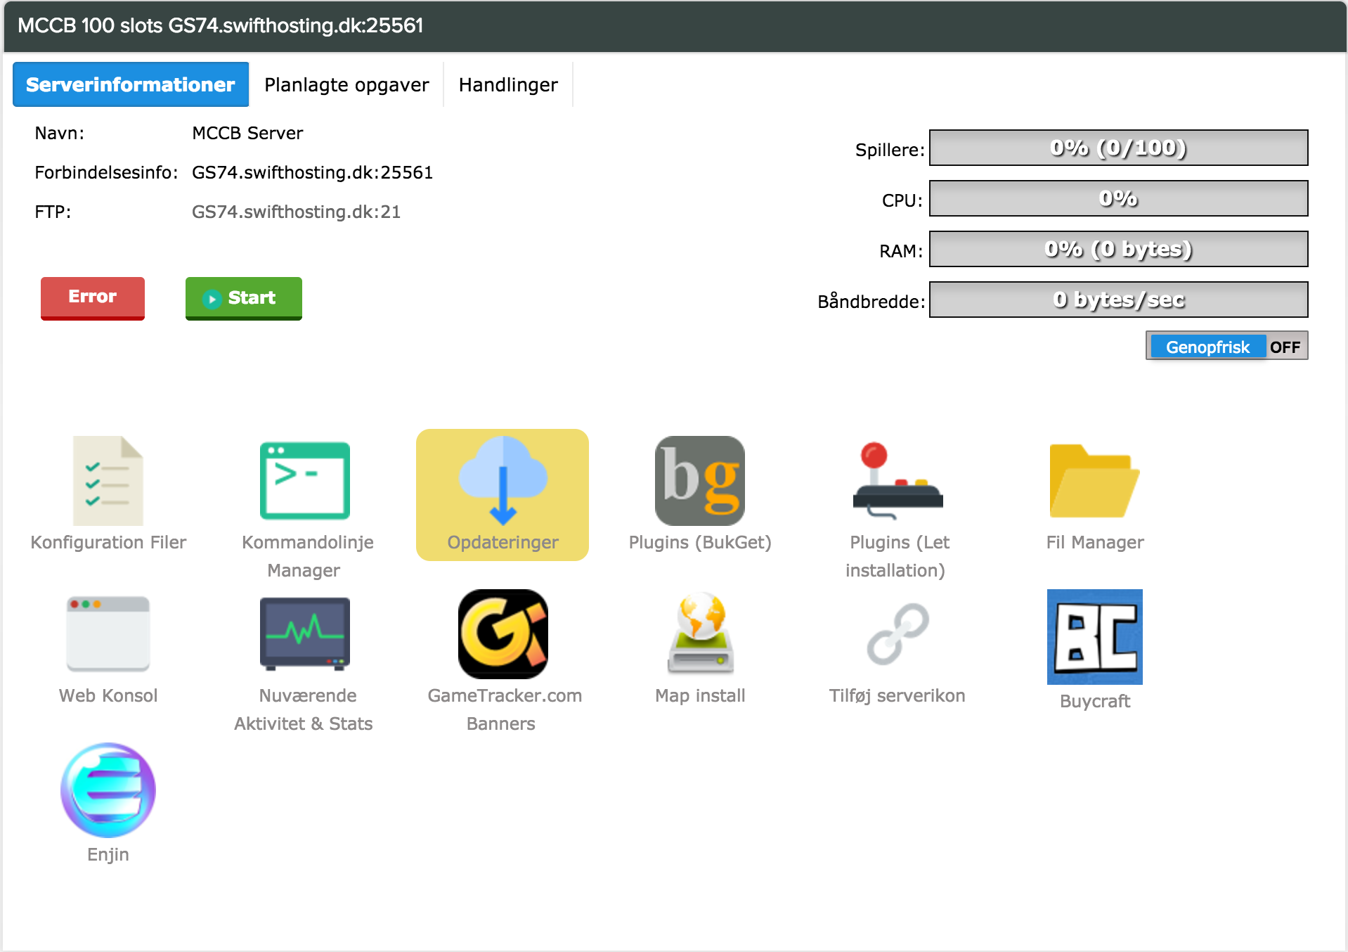Click the play icon in Start button

click(212, 299)
